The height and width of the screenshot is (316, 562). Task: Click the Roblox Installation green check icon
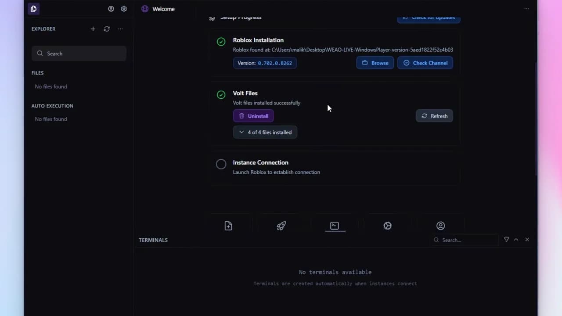coord(221,42)
